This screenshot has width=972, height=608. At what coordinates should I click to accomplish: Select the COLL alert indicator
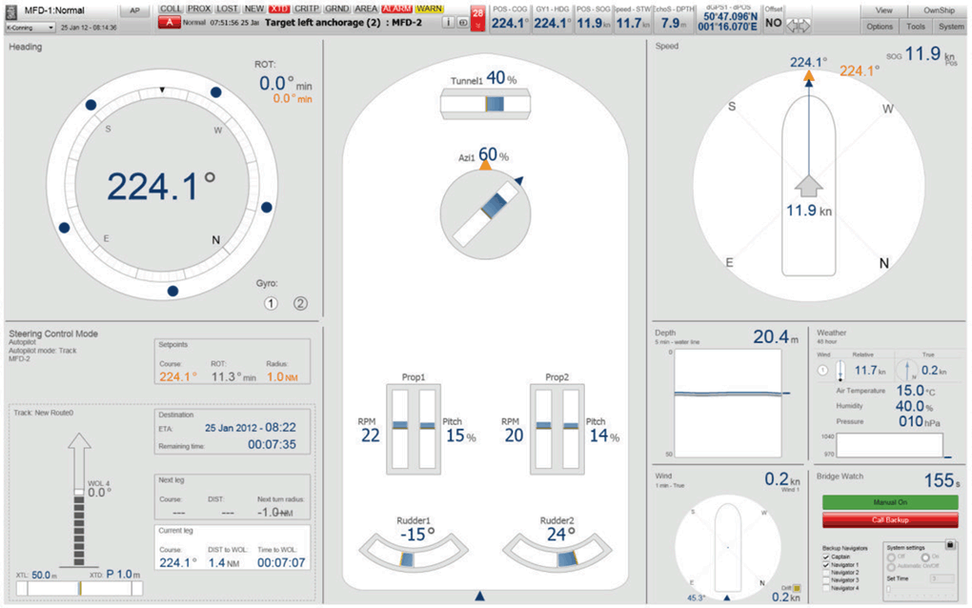[x=171, y=8]
